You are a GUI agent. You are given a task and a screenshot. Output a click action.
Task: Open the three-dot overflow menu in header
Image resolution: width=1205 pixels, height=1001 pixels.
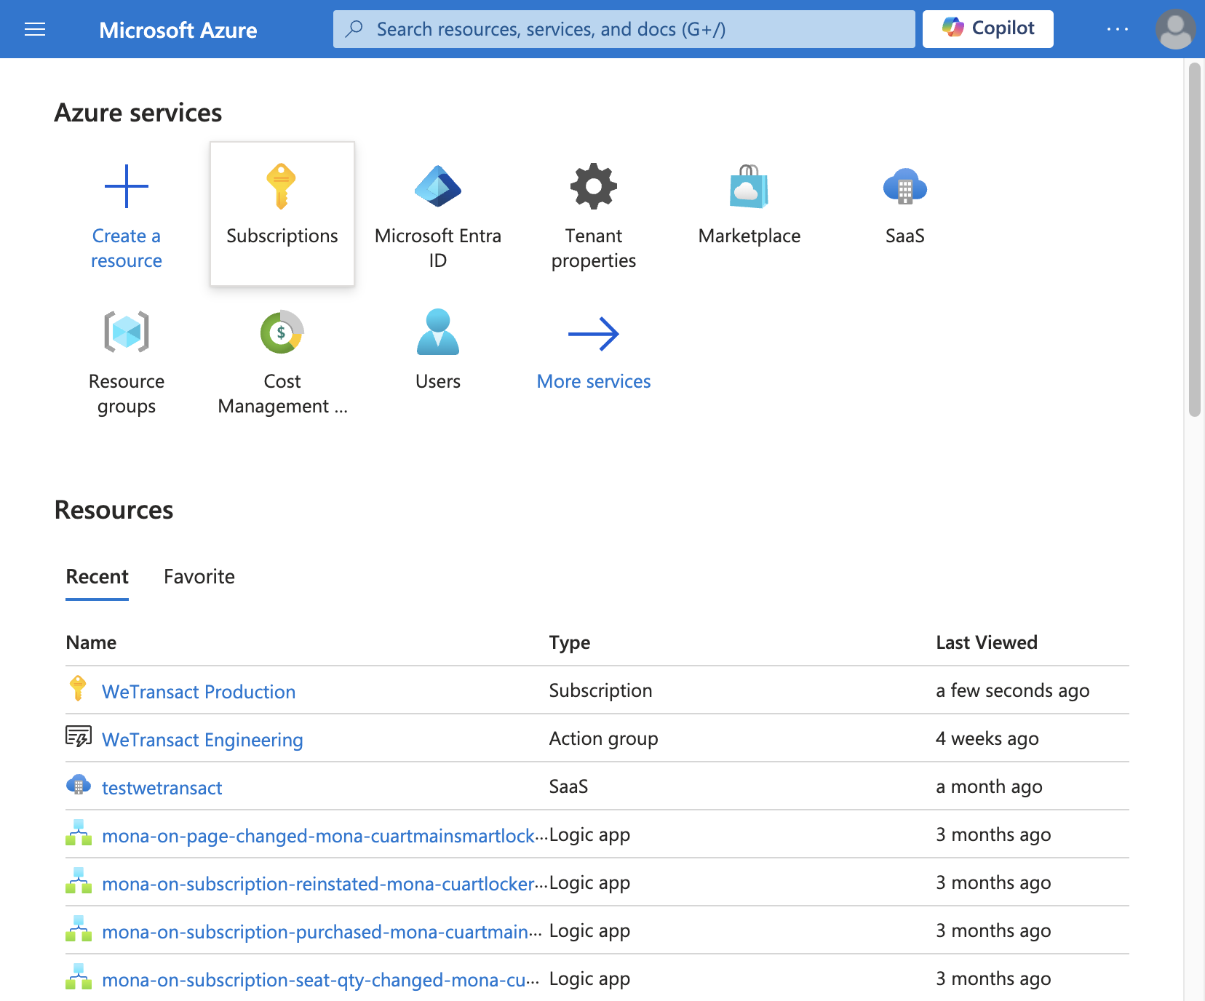1117,29
